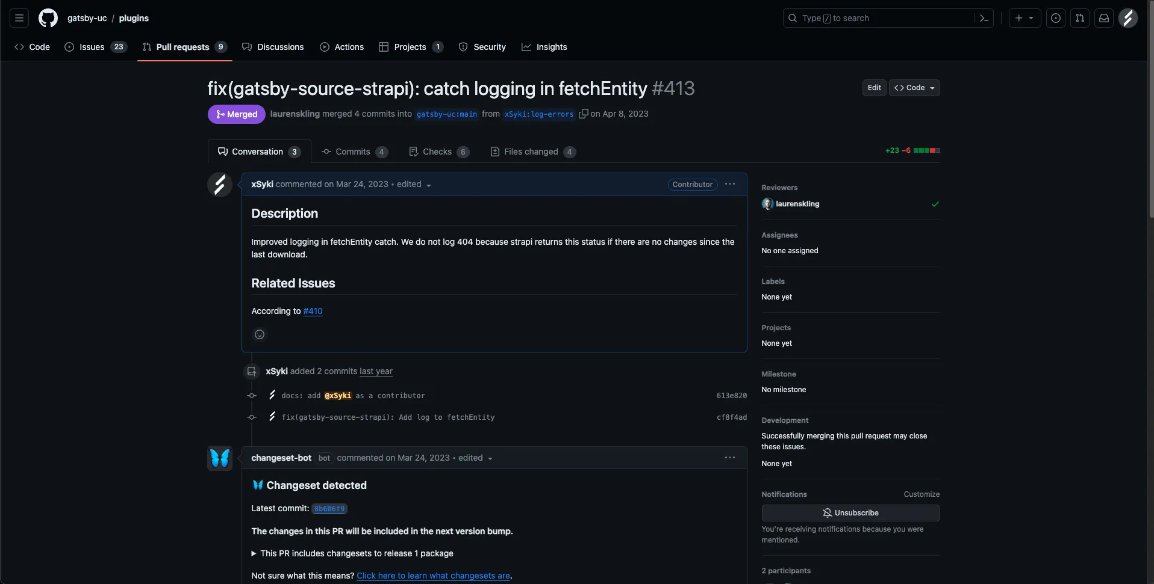Open the Security tab

482,47
